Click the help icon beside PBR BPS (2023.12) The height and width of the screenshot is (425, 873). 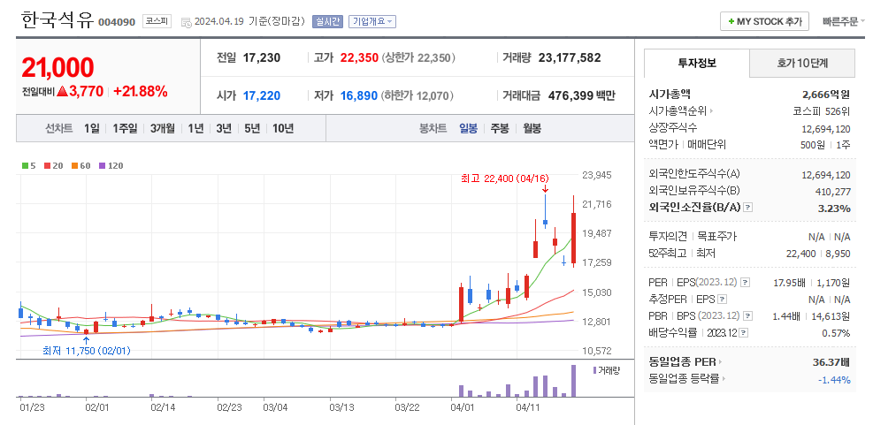tap(747, 316)
